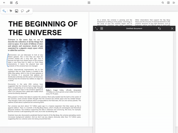Select the highlighter marker tool
This screenshot has height=133, width=178.
tap(28, 11)
